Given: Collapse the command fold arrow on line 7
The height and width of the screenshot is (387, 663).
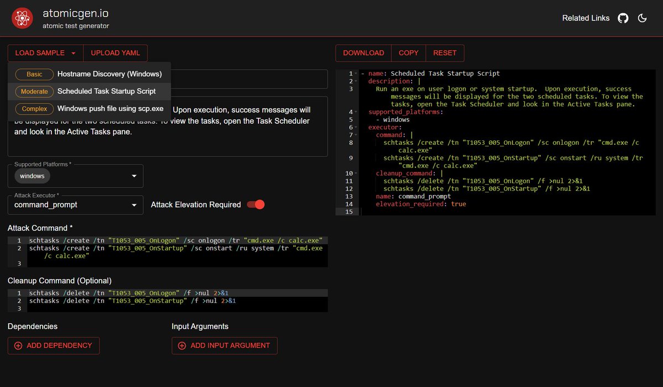Looking at the screenshot, I should click(356, 135).
